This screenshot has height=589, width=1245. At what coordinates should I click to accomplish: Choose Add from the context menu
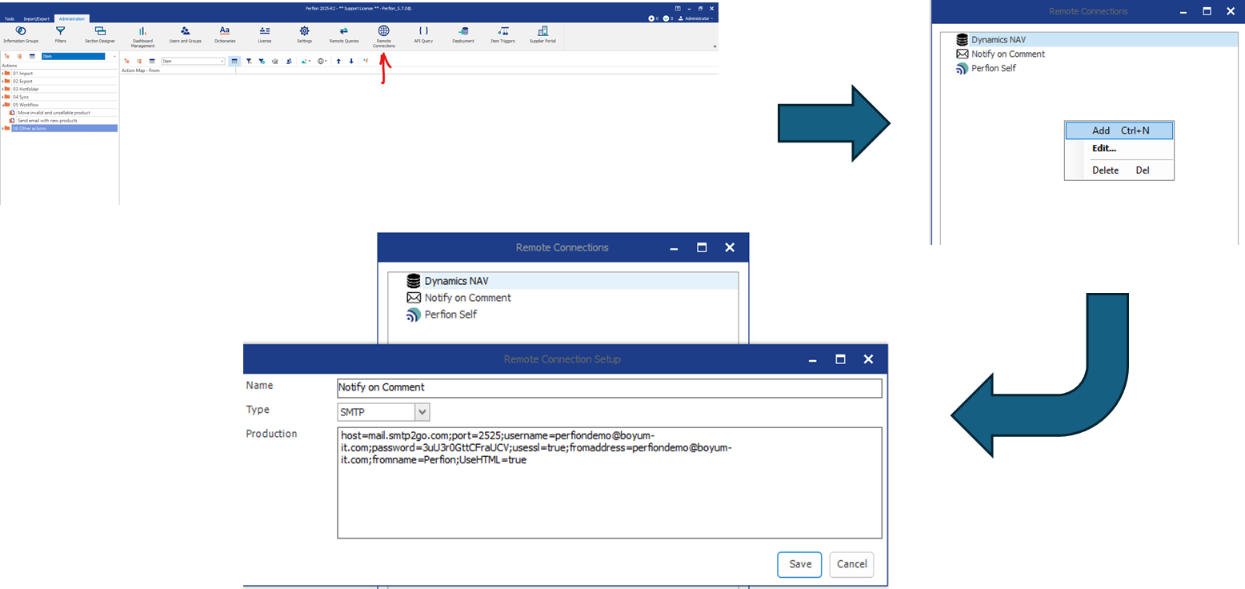pos(1119,130)
